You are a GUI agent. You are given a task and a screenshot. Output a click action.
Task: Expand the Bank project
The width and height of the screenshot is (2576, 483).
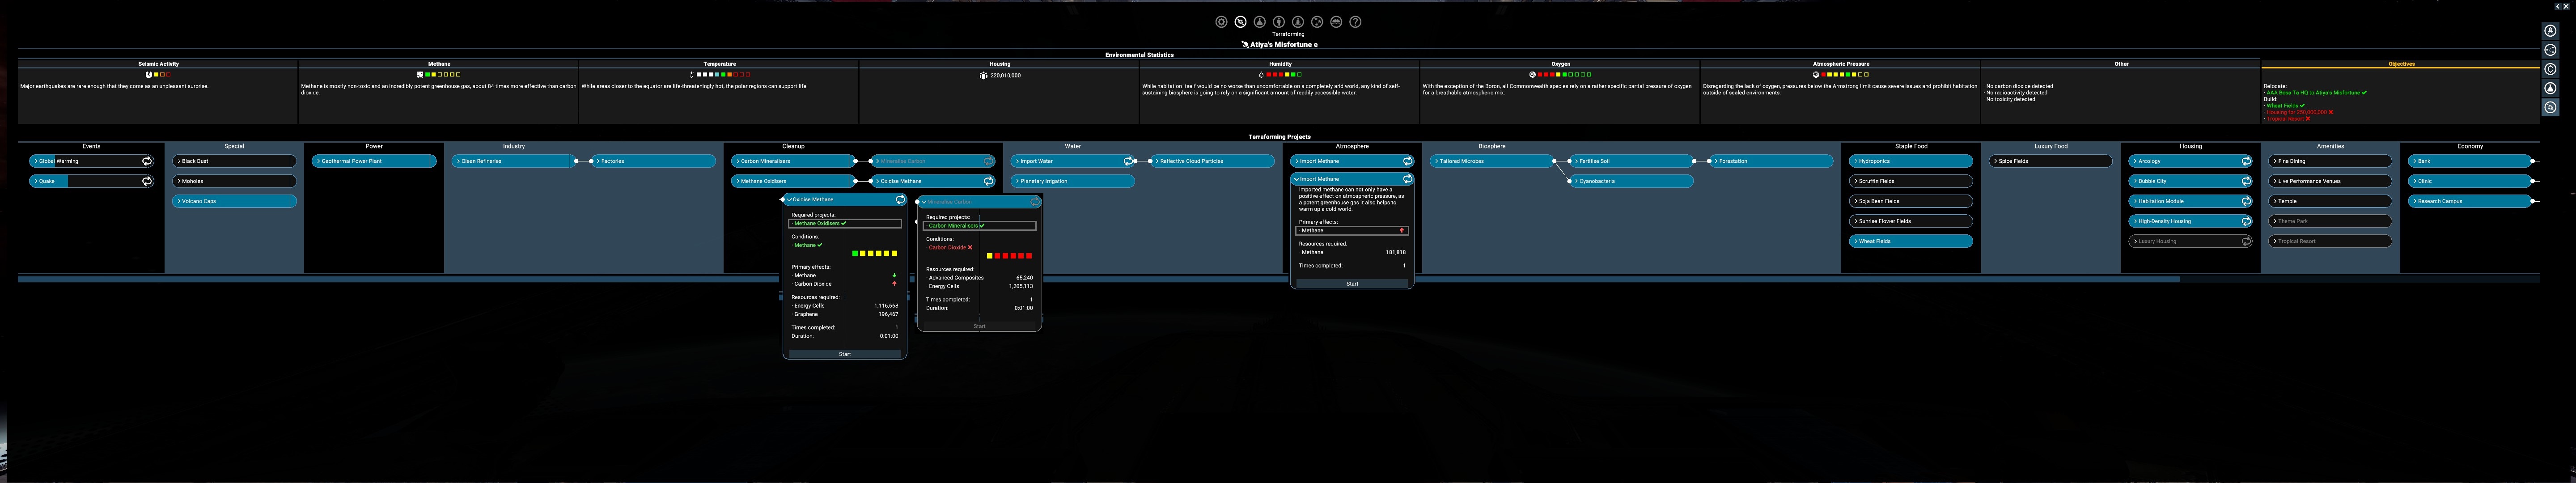click(2470, 161)
